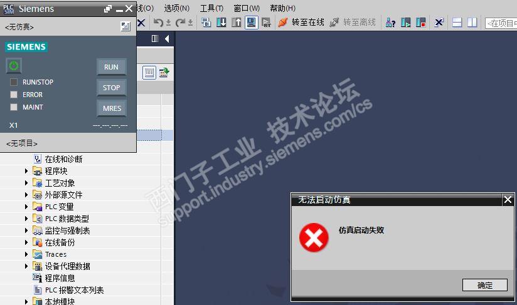The width and height of the screenshot is (517, 305).
Task: Click the Go offline plug icon
Action: (334, 23)
